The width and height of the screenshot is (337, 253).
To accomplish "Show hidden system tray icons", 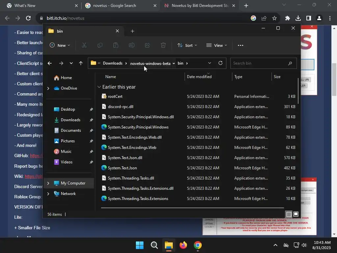I will [x=275, y=245].
